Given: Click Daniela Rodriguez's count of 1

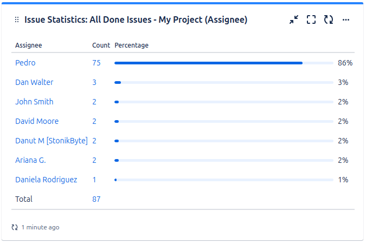Looking at the screenshot, I should (x=94, y=180).
